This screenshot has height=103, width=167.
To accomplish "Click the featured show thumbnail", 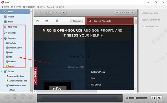I will [x=58, y=86].
